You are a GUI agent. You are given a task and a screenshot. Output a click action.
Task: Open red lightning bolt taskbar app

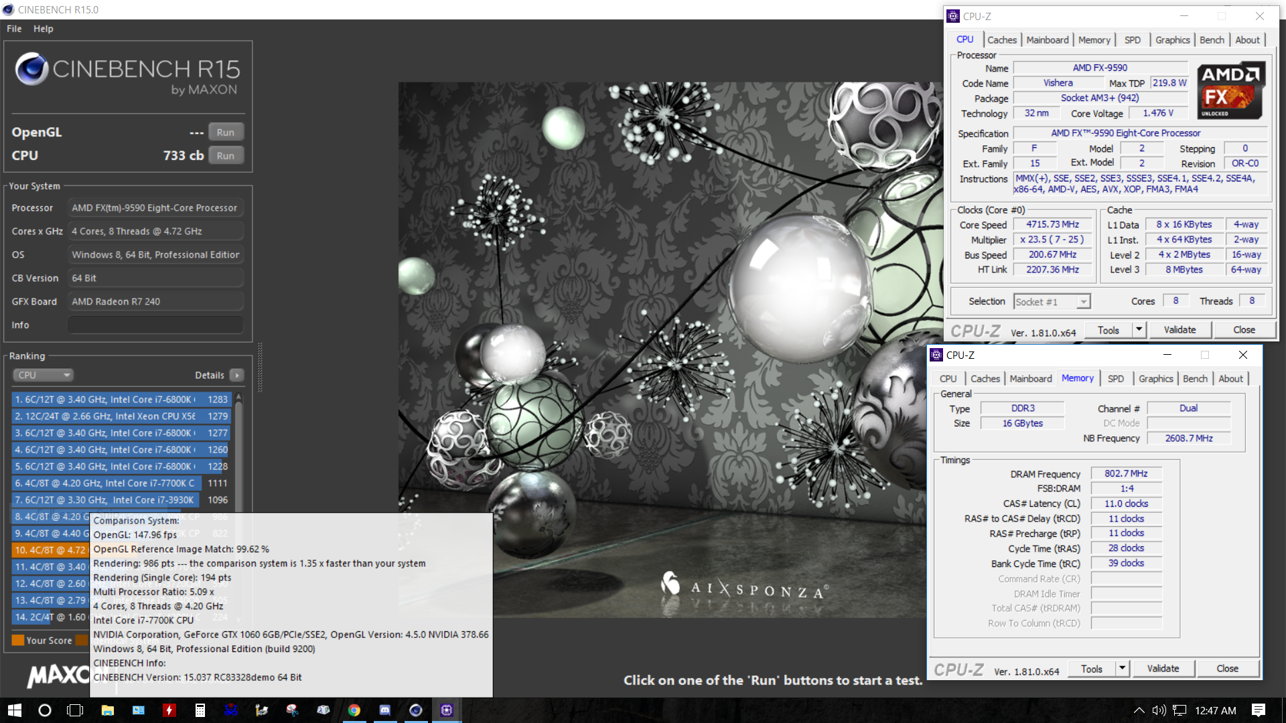pyautogui.click(x=169, y=710)
